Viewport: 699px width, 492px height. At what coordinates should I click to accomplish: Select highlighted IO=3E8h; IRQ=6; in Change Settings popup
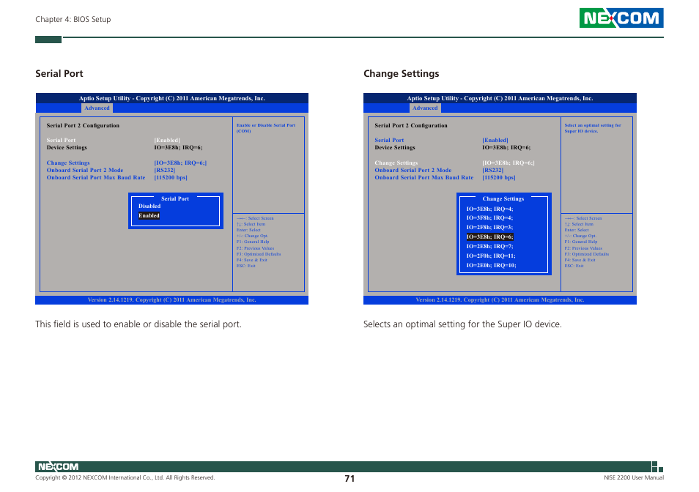click(x=490, y=237)
